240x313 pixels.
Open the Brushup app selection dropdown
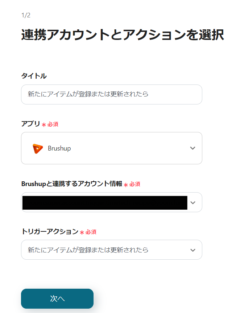coord(112,148)
